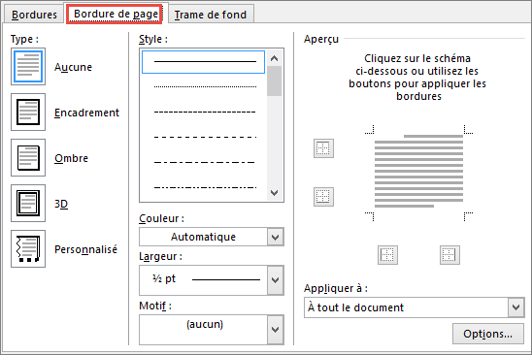The height and width of the screenshot is (355, 532).
Task: Click the 3D label
Action: coord(61,204)
